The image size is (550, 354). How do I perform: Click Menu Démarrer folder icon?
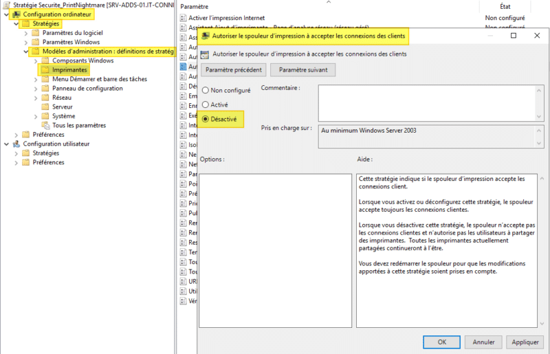45,79
